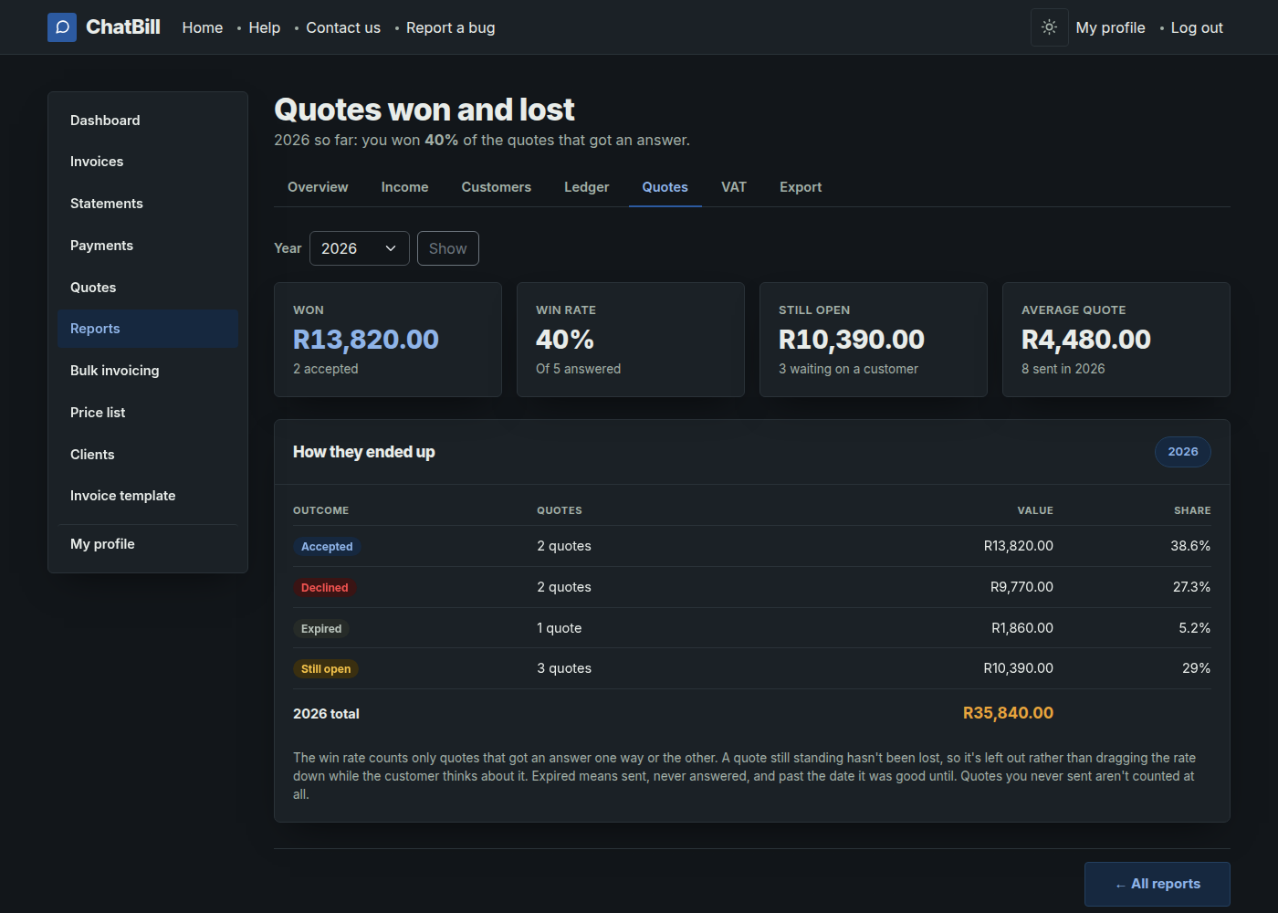Switch to the Ledger tab
The width and height of the screenshot is (1278, 913).
click(x=587, y=187)
